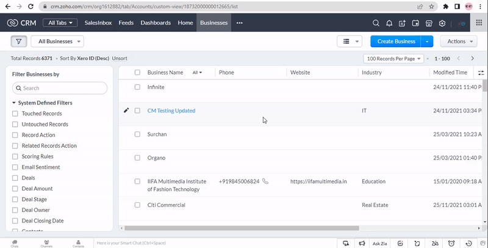Open the CRM search icon
Image resolution: width=488 pixels, height=248 pixels.
coord(376,23)
